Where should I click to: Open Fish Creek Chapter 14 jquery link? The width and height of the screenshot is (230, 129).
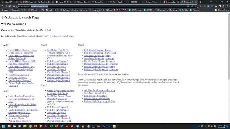tap(98, 50)
